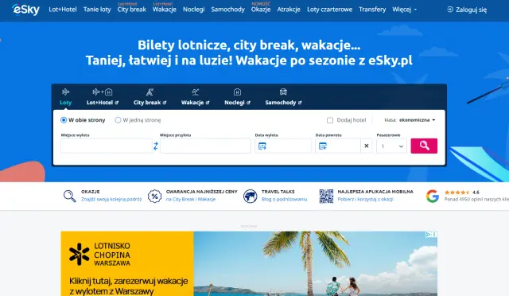
Task: Switch to the Loty search tab
Action: tap(65, 97)
